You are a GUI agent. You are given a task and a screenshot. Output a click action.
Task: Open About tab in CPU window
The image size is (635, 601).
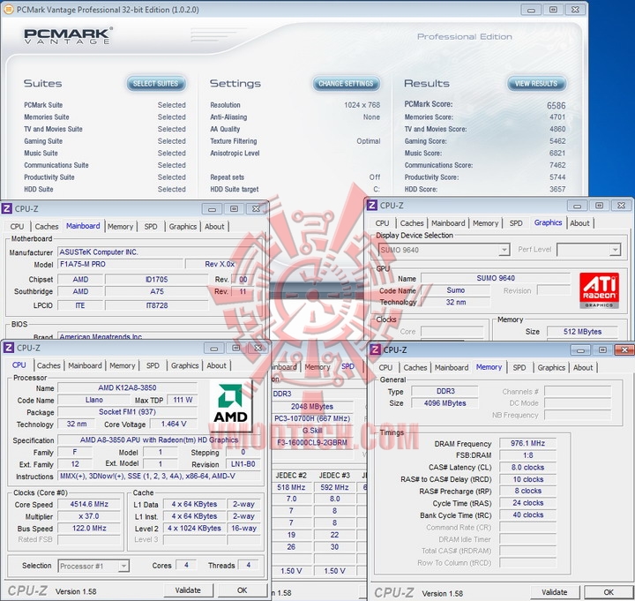click(217, 365)
